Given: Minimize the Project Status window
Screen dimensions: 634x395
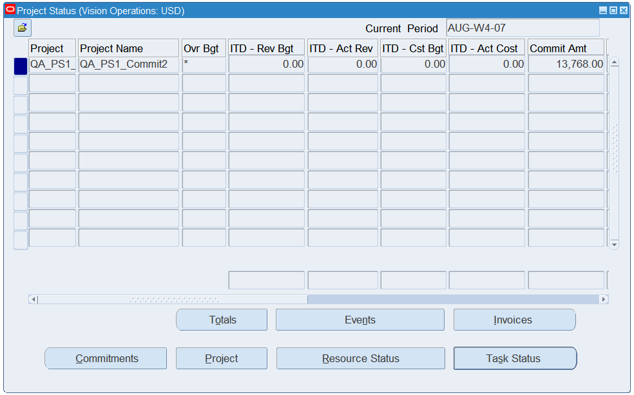Looking at the screenshot, I should pyautogui.click(x=603, y=10).
